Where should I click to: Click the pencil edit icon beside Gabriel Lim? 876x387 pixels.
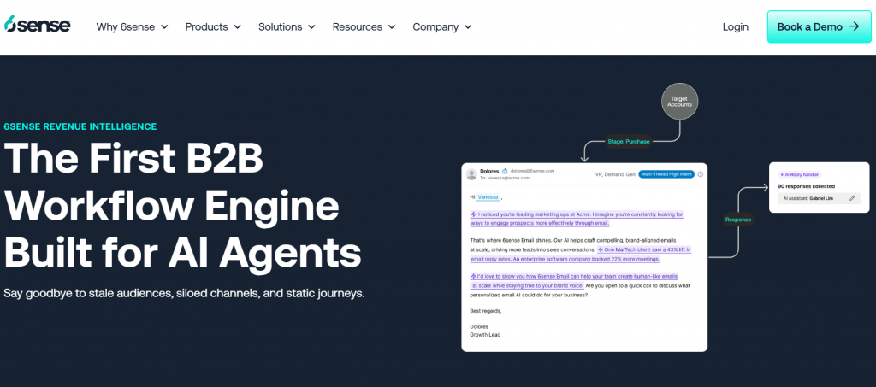coord(852,198)
